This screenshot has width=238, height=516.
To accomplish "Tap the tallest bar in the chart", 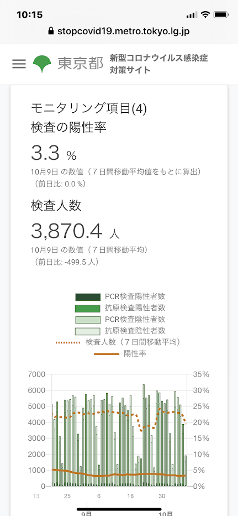I will tap(144, 435).
